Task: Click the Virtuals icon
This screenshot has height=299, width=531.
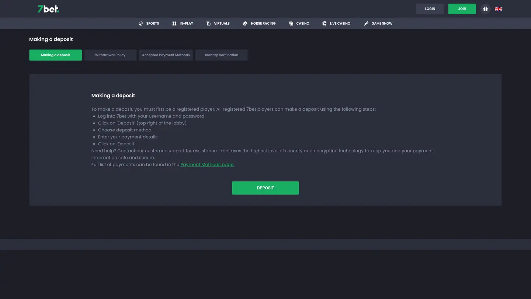Action: click(x=209, y=23)
